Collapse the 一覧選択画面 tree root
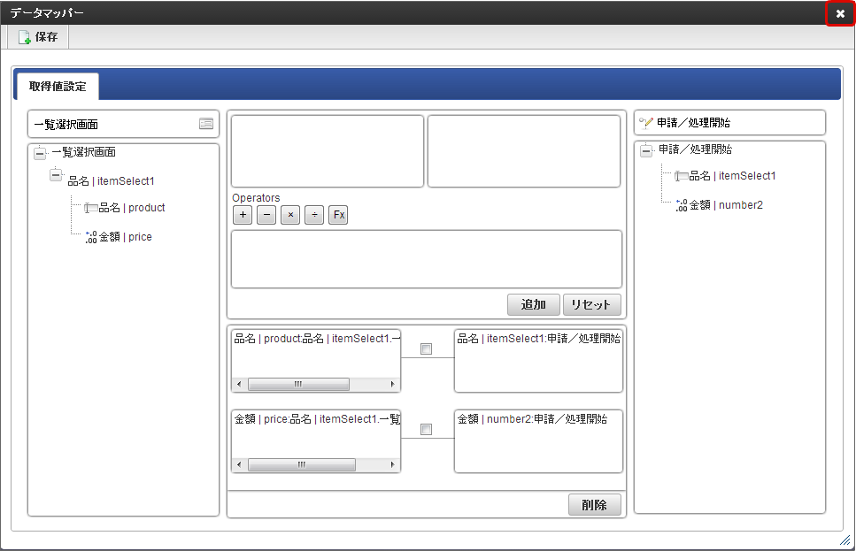856x551 pixels. 40,153
